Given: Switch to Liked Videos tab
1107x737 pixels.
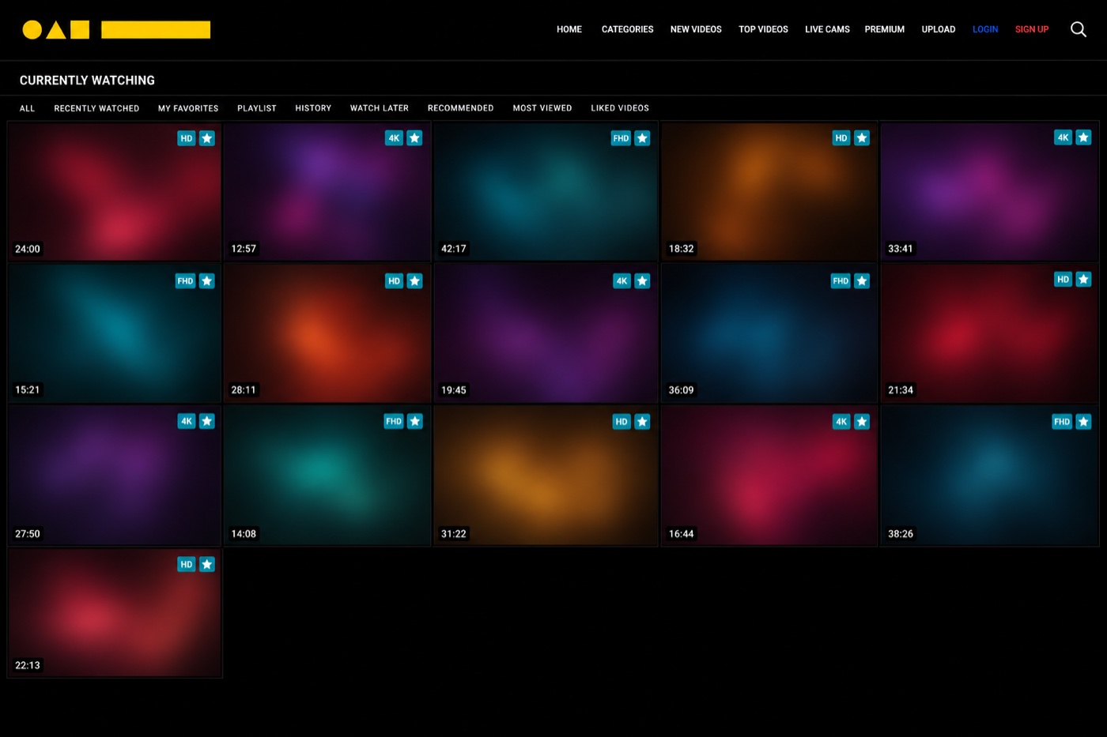Looking at the screenshot, I should pos(620,108).
